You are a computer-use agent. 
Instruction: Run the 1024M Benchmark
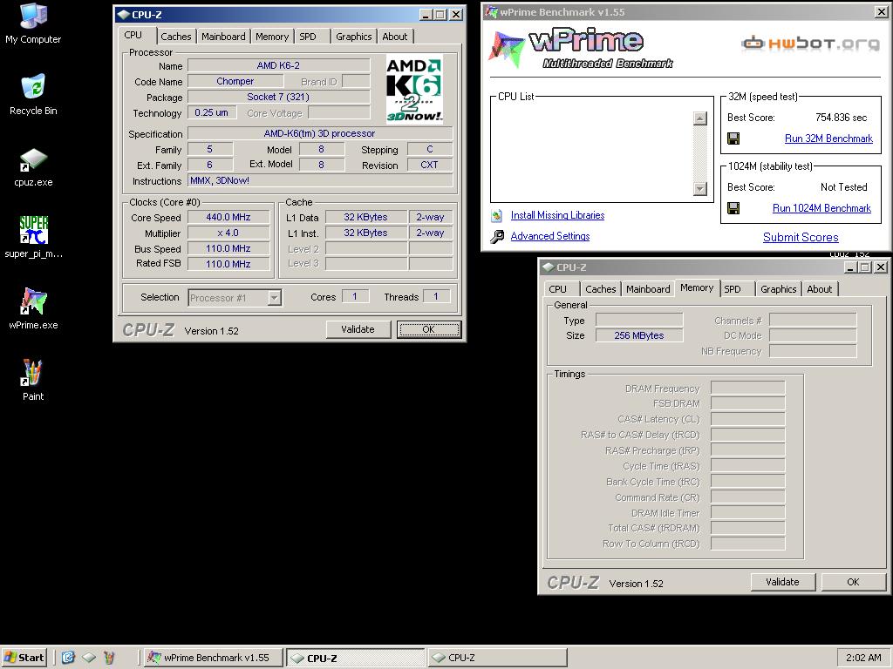point(821,208)
